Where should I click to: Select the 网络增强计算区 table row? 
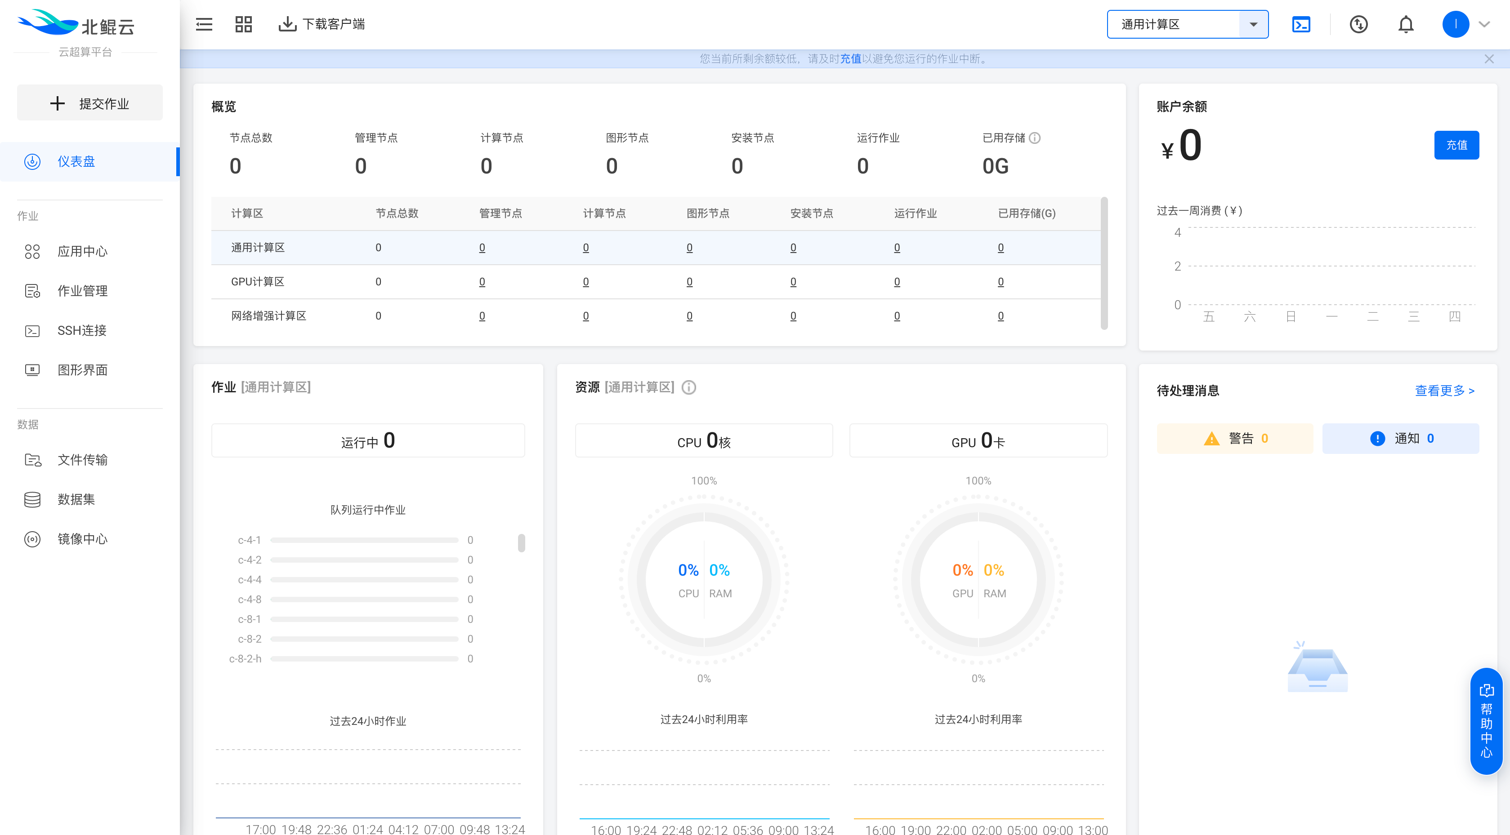coord(655,316)
